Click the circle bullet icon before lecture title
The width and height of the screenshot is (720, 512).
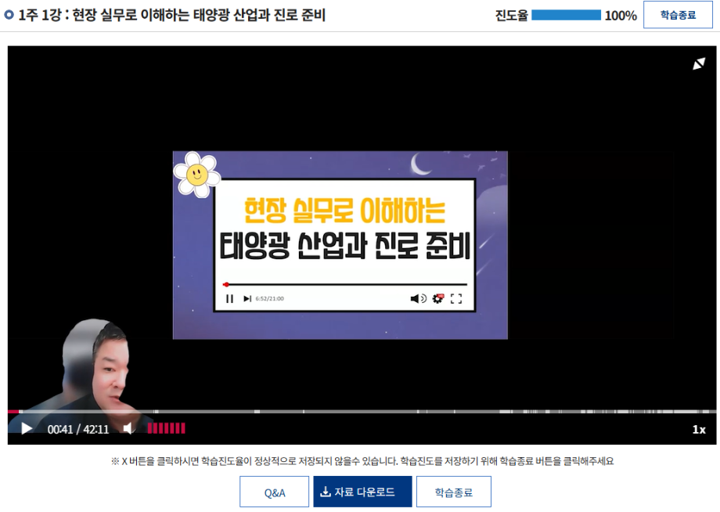(x=9, y=15)
